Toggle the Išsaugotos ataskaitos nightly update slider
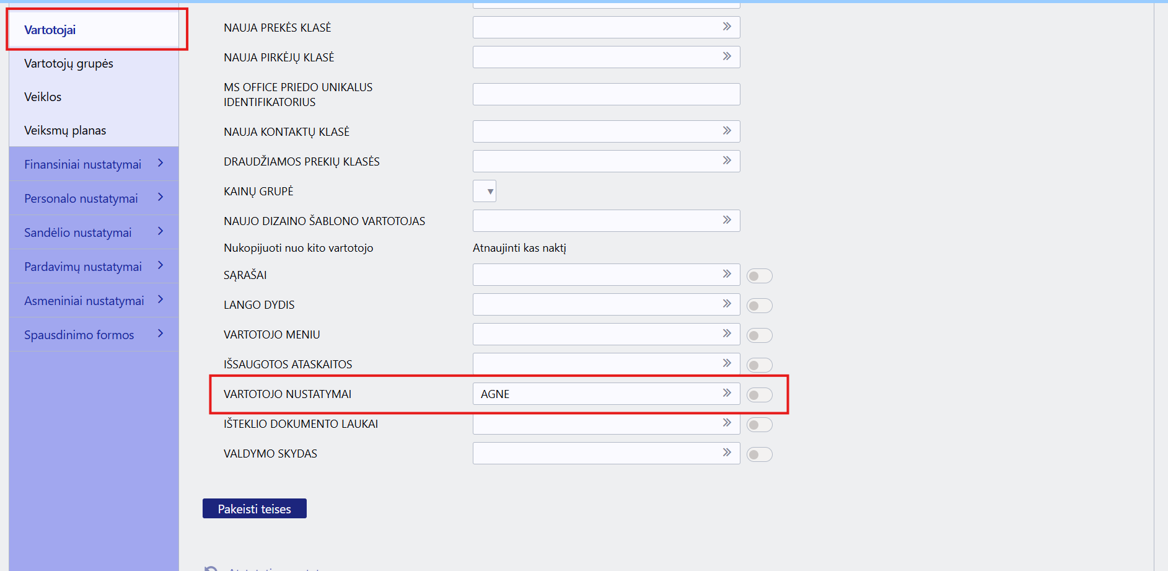Screen dimensions: 1168x571 point(759,365)
